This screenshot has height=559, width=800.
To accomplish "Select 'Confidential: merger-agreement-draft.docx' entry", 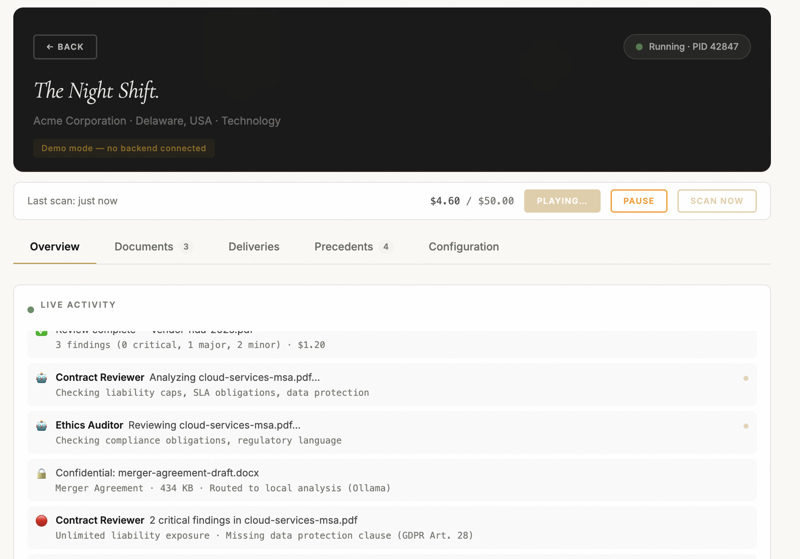I will (392, 480).
